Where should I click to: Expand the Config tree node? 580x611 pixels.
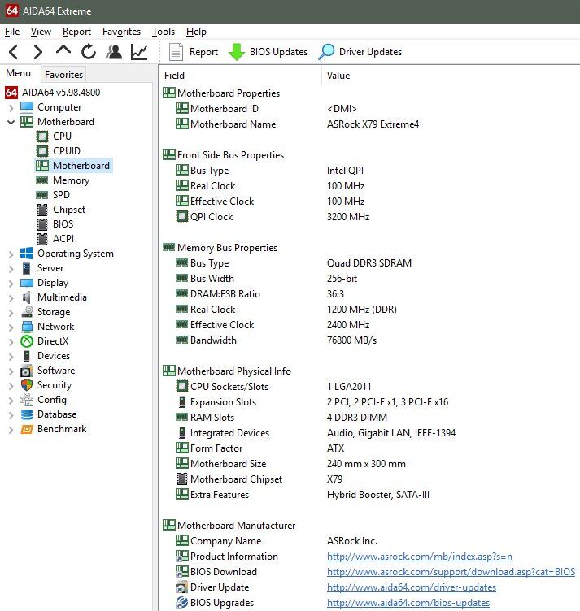(x=11, y=401)
